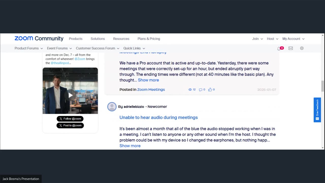Click the Give Feedback side tab
325x183 pixels.
pos(317,110)
